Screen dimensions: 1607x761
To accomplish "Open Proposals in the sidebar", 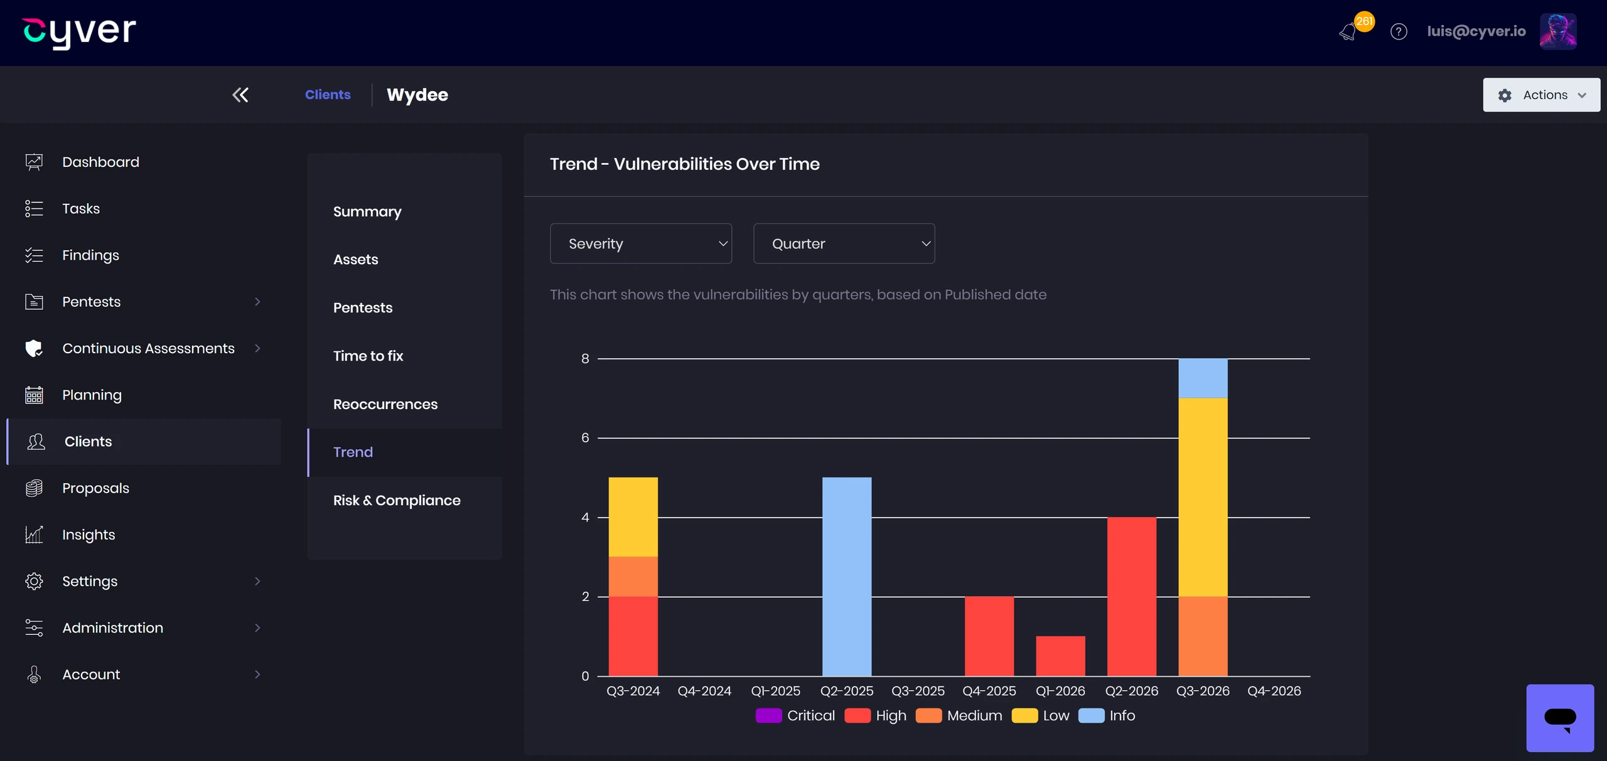I will click(x=95, y=488).
